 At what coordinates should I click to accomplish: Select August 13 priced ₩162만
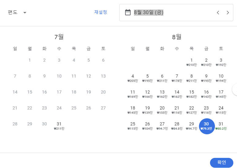[x=162, y=94]
